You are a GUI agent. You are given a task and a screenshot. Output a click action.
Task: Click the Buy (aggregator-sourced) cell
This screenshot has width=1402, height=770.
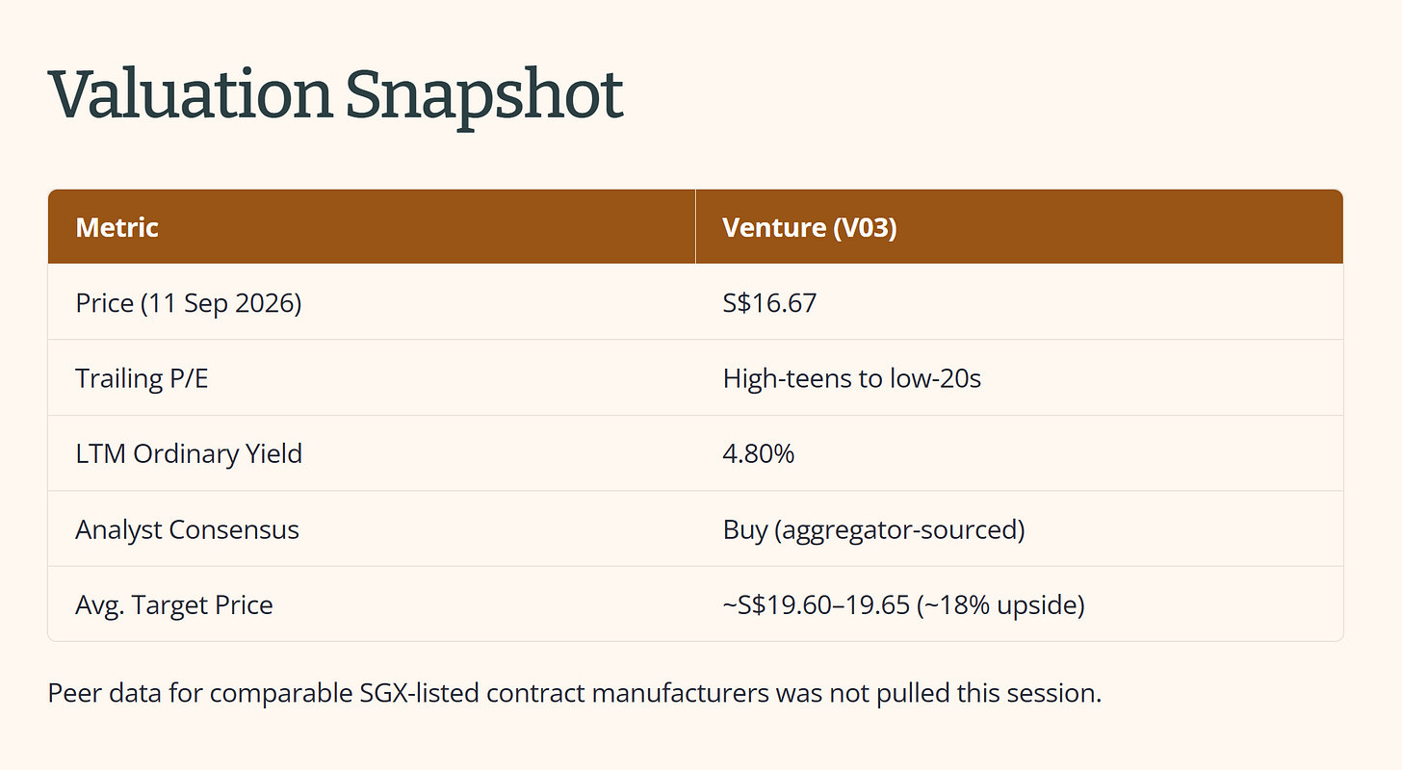(x=1019, y=529)
